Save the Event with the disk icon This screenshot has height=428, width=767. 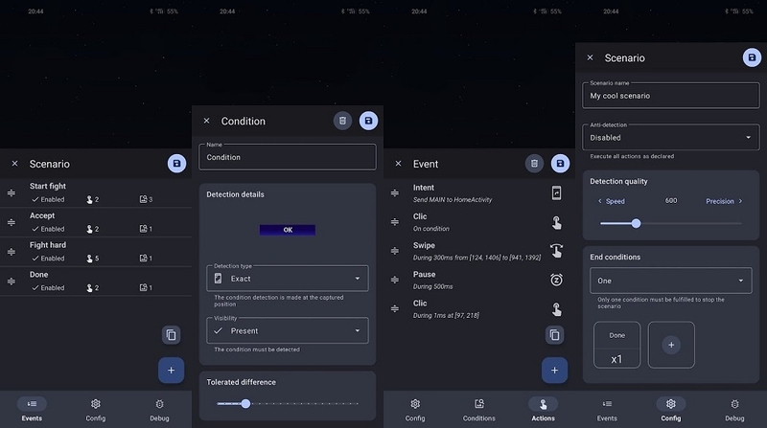click(x=560, y=164)
